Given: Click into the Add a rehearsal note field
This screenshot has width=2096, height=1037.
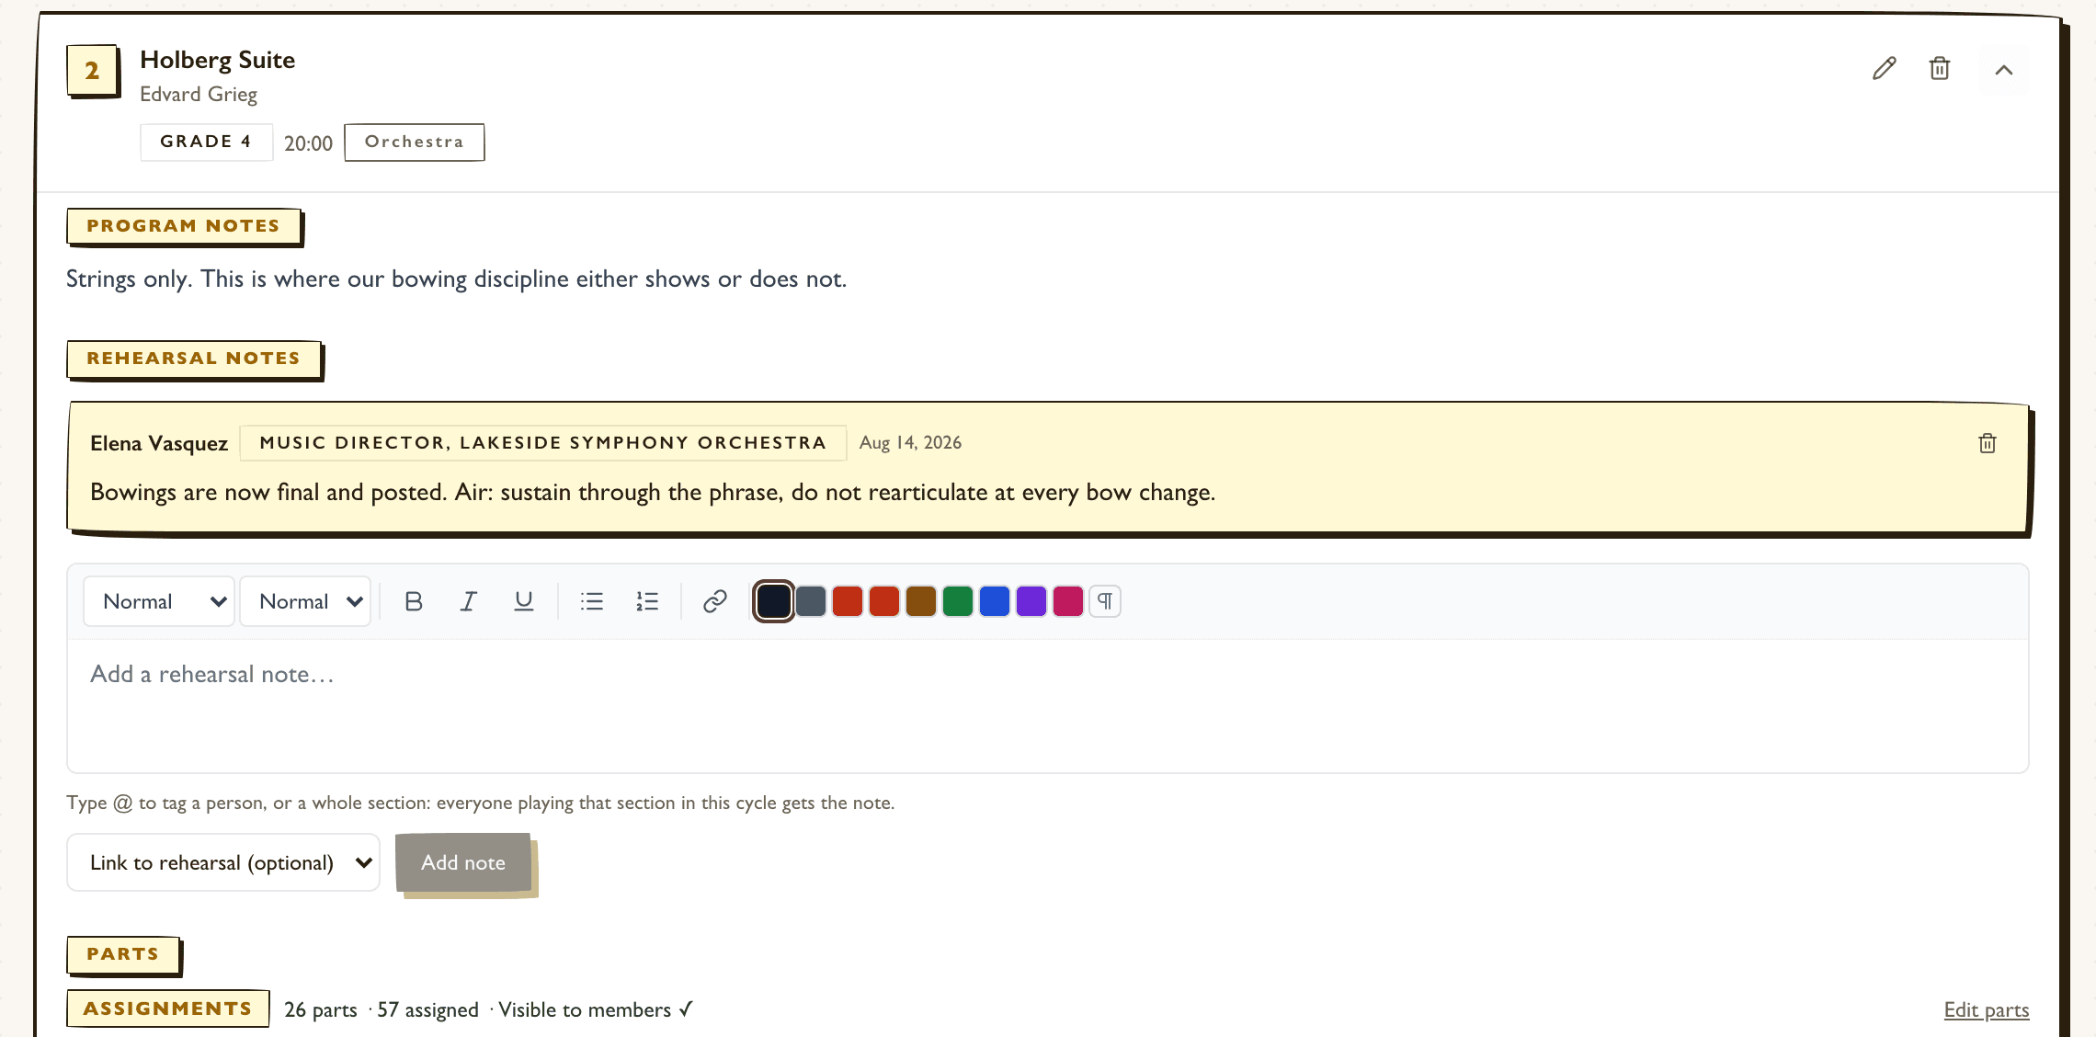Looking at the screenshot, I should point(1048,705).
